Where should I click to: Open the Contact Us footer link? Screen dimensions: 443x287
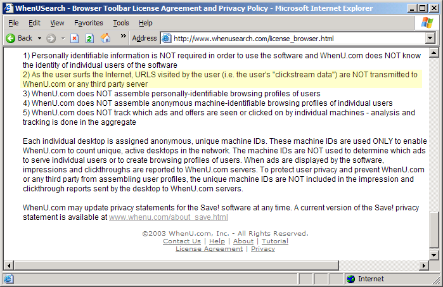[x=182, y=241]
